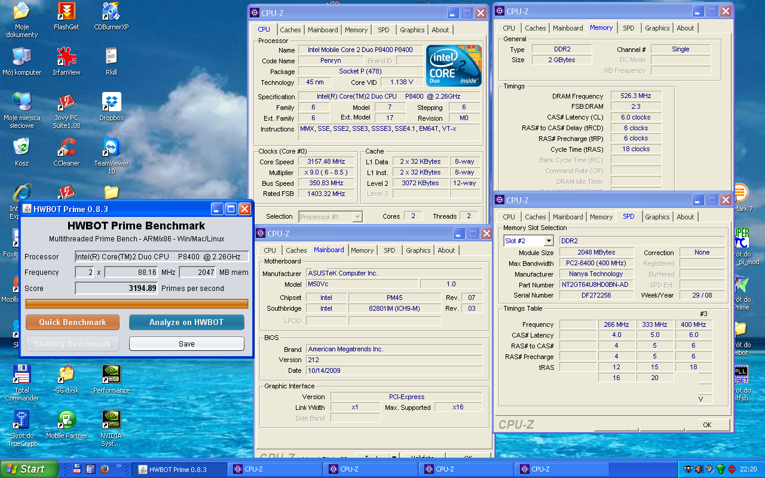Click HWBOT Prime 0.8.3 taskbar button
The height and width of the screenshot is (478, 765).
[x=179, y=470]
